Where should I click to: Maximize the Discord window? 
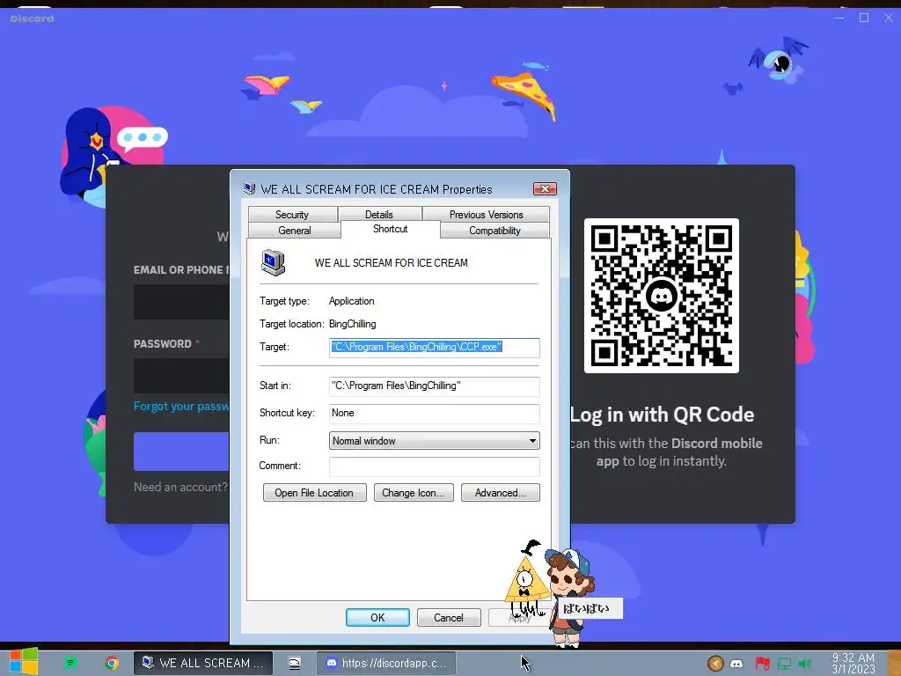tap(864, 18)
